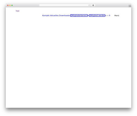Click the round icon beside address bar
This screenshot has width=137, height=116.
click(93, 5)
